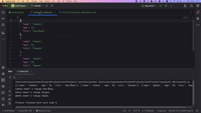The width and height of the screenshot is (201, 113).
Task: Click testProject breadcrumb in status bar
Action: 8,111
